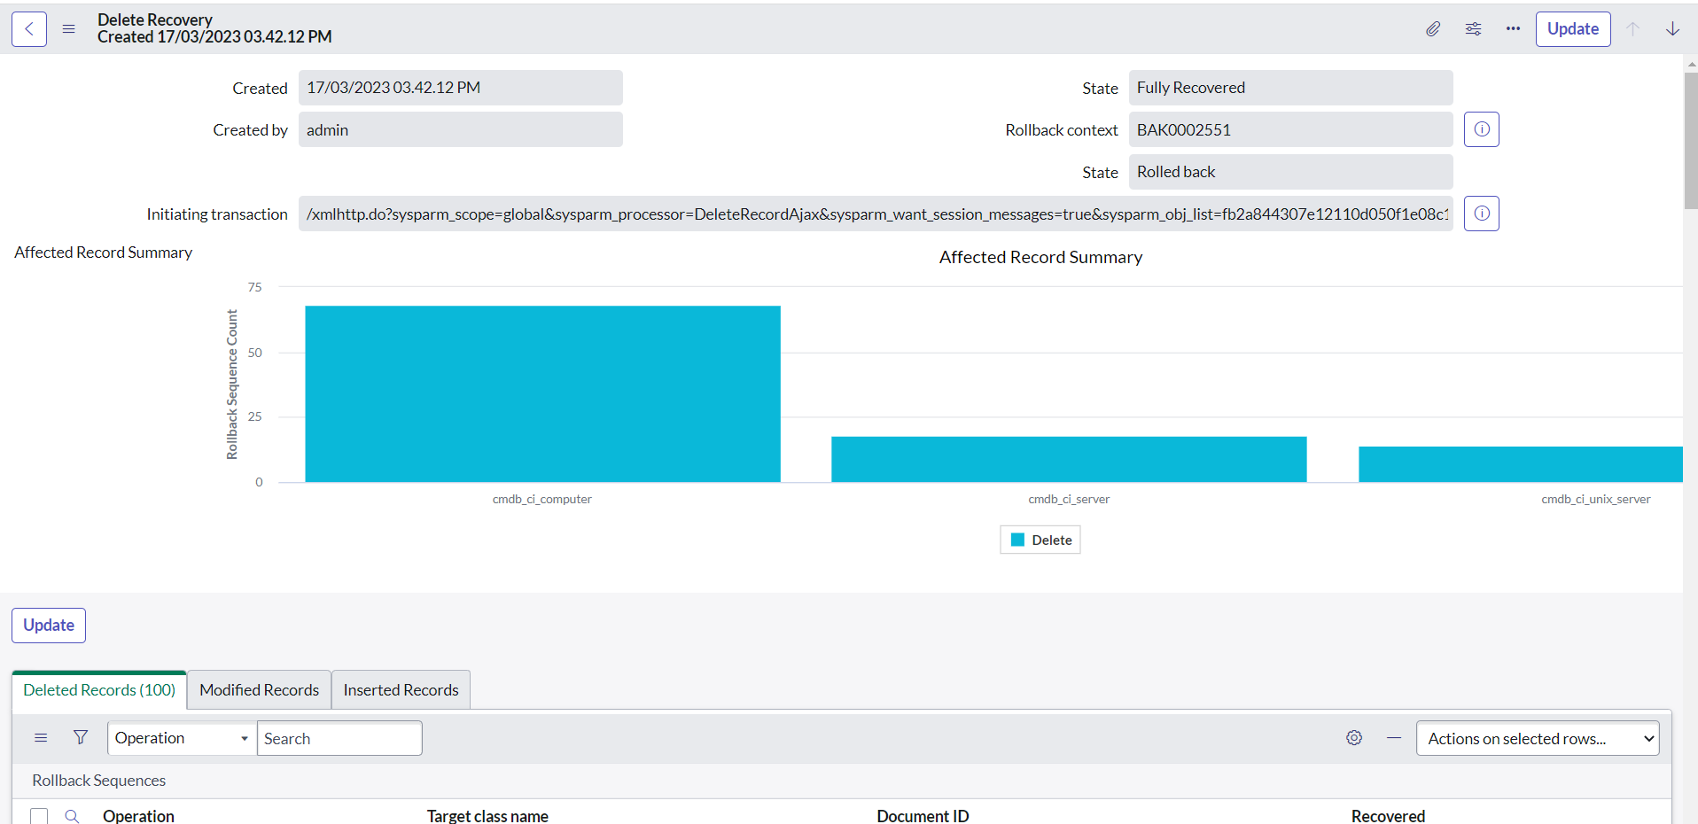Click the paperclip manage attachments icon

(x=1433, y=29)
